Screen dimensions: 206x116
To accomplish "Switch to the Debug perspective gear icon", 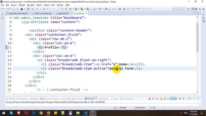I will click(x=203, y=9).
